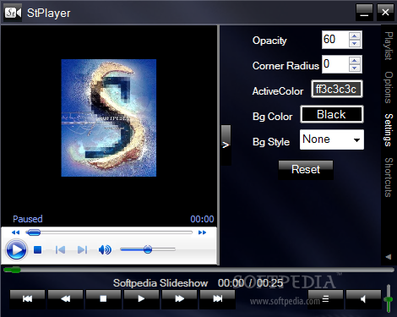
Task: Switch to the Options tab
Action: pyautogui.click(x=389, y=87)
